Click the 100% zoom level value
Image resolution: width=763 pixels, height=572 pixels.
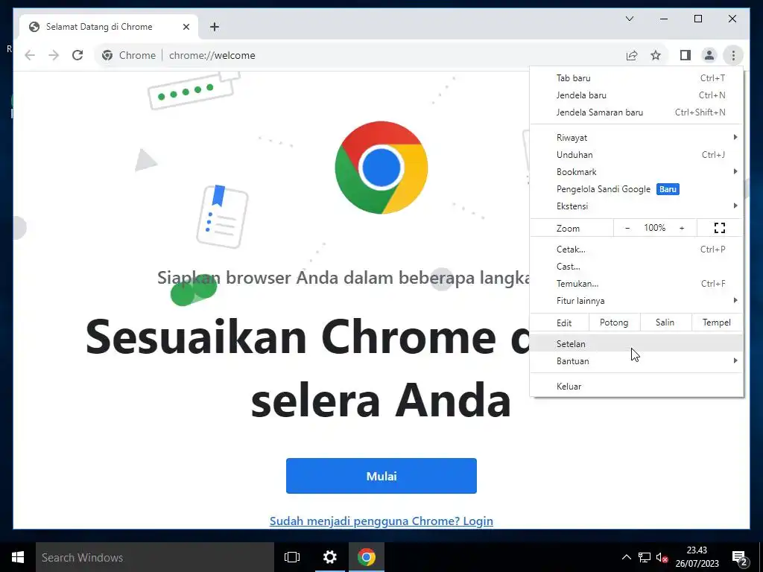click(654, 228)
